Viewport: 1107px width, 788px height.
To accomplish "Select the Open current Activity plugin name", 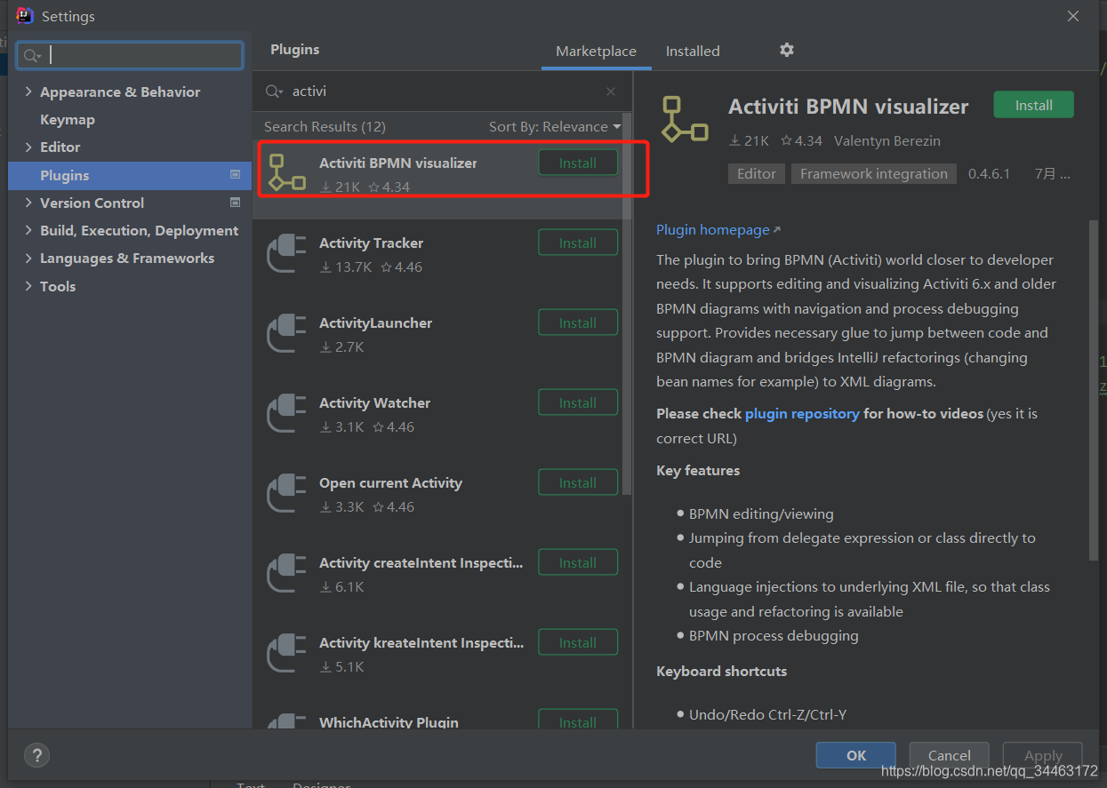I will tap(390, 482).
